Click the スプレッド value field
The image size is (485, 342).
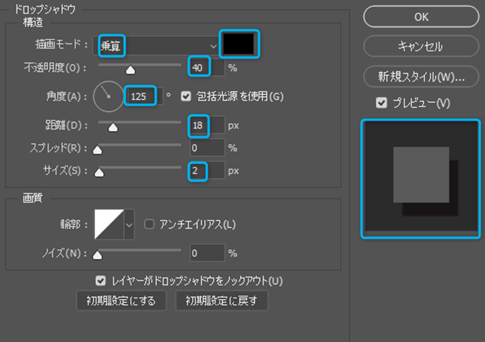[x=207, y=147]
